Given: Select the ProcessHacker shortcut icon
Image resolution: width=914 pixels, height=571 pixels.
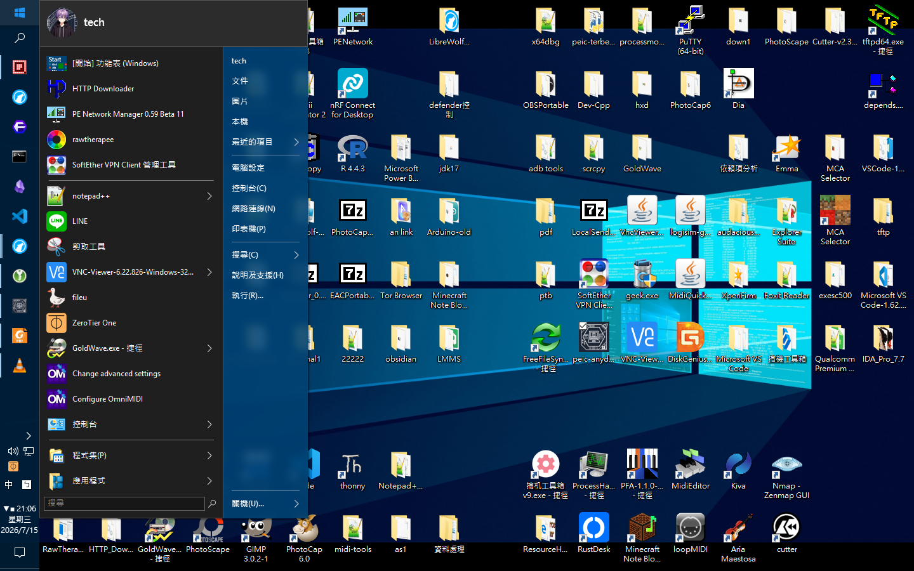Looking at the screenshot, I should 594,474.
